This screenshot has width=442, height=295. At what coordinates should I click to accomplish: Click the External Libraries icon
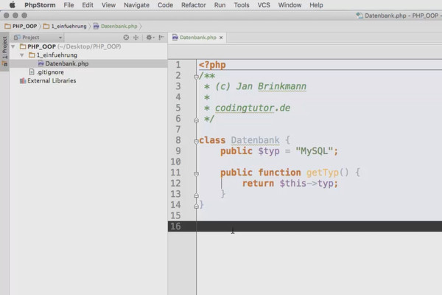[x=23, y=80]
